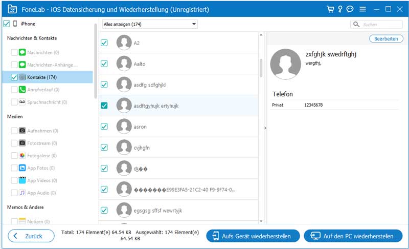Click the large contact avatar in details
Image resolution: width=409 pixels, height=249 pixels.
(x=286, y=64)
